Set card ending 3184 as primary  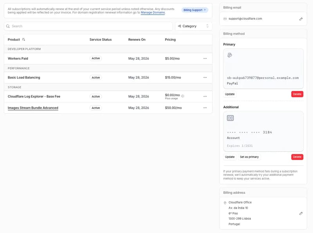[249, 157]
